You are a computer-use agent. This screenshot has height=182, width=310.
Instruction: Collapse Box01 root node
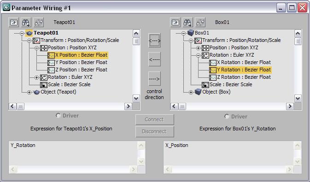[x=183, y=33]
